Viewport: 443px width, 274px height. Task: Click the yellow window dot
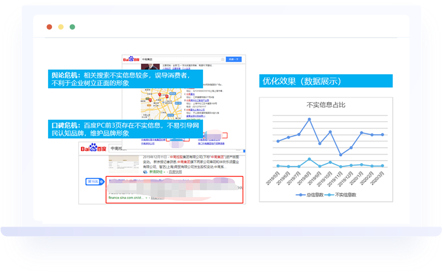(61, 27)
